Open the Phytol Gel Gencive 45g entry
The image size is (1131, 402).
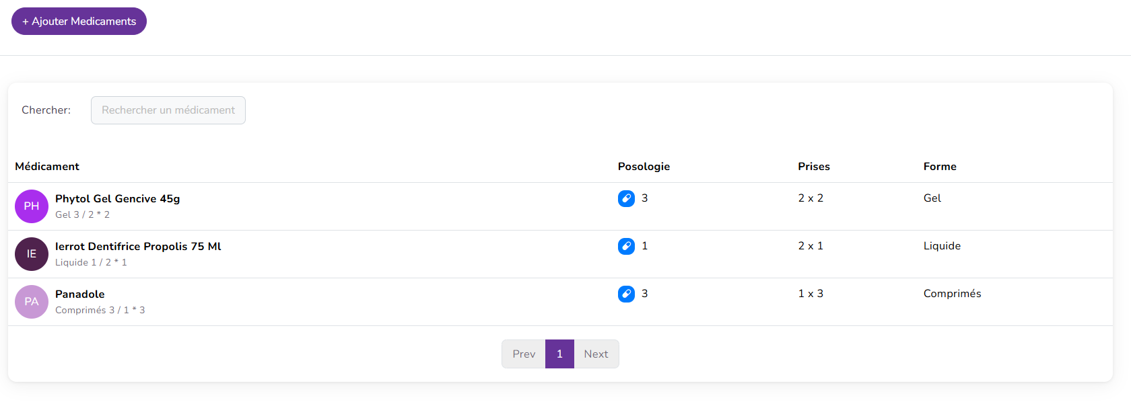(x=117, y=199)
